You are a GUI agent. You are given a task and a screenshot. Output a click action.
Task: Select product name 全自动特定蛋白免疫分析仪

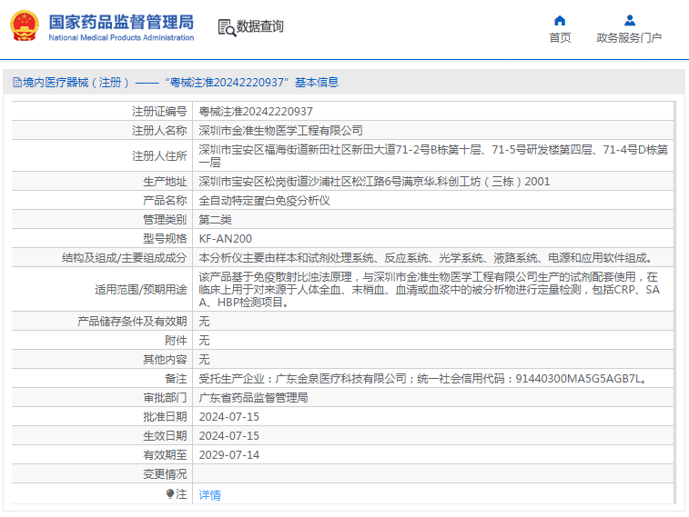pyautogui.click(x=264, y=201)
